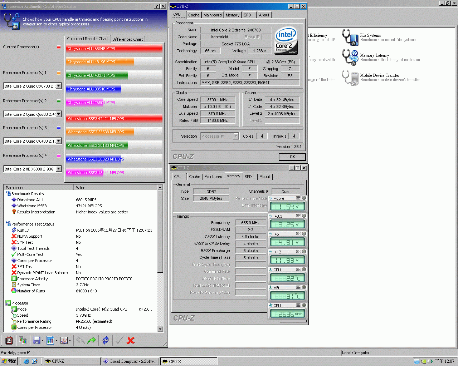Click the floppy disk save icon
Viewport: 458px width, 366px height.
pos(36,340)
